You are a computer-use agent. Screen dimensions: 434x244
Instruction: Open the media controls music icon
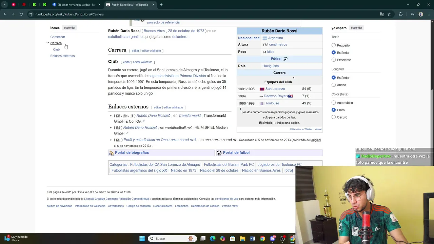click(x=413, y=14)
